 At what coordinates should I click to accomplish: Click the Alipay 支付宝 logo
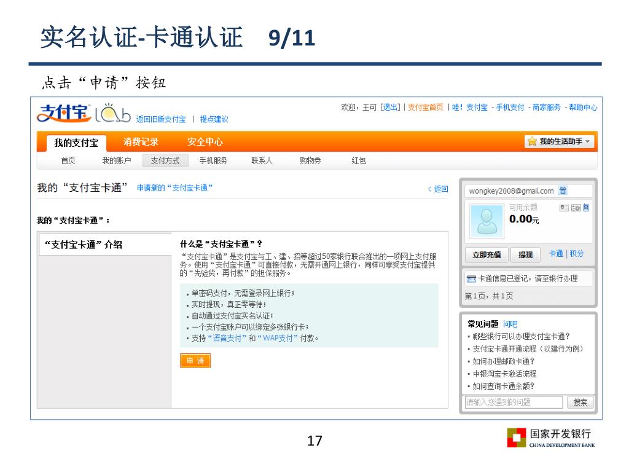63,113
